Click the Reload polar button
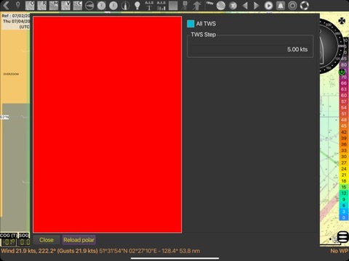The width and height of the screenshot is (349, 261). point(79,240)
